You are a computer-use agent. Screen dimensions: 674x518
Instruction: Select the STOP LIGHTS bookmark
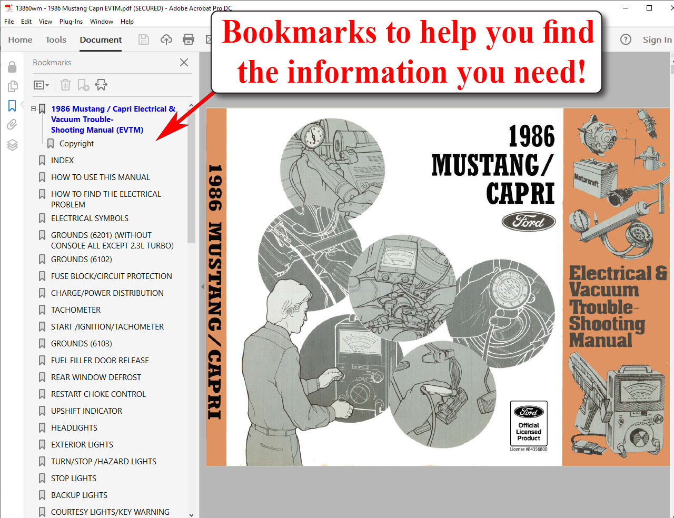[74, 479]
